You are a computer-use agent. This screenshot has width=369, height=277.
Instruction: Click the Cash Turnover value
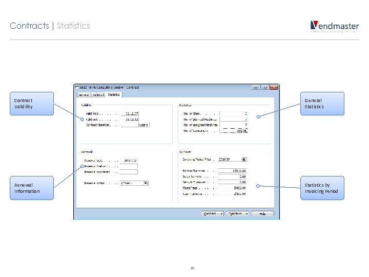point(232,193)
